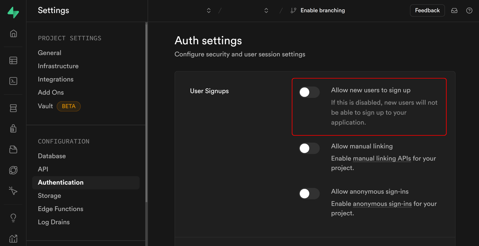Viewport: 479px width, 246px height.
Task: Open Database configuration
Action: [52, 156]
